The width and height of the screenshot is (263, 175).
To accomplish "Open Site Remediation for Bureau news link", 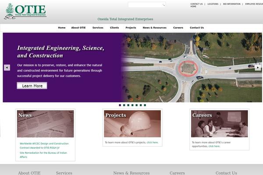I will coord(43,155).
